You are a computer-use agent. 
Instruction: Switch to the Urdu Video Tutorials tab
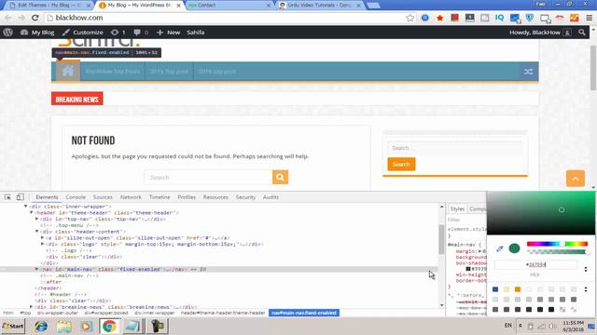point(320,6)
